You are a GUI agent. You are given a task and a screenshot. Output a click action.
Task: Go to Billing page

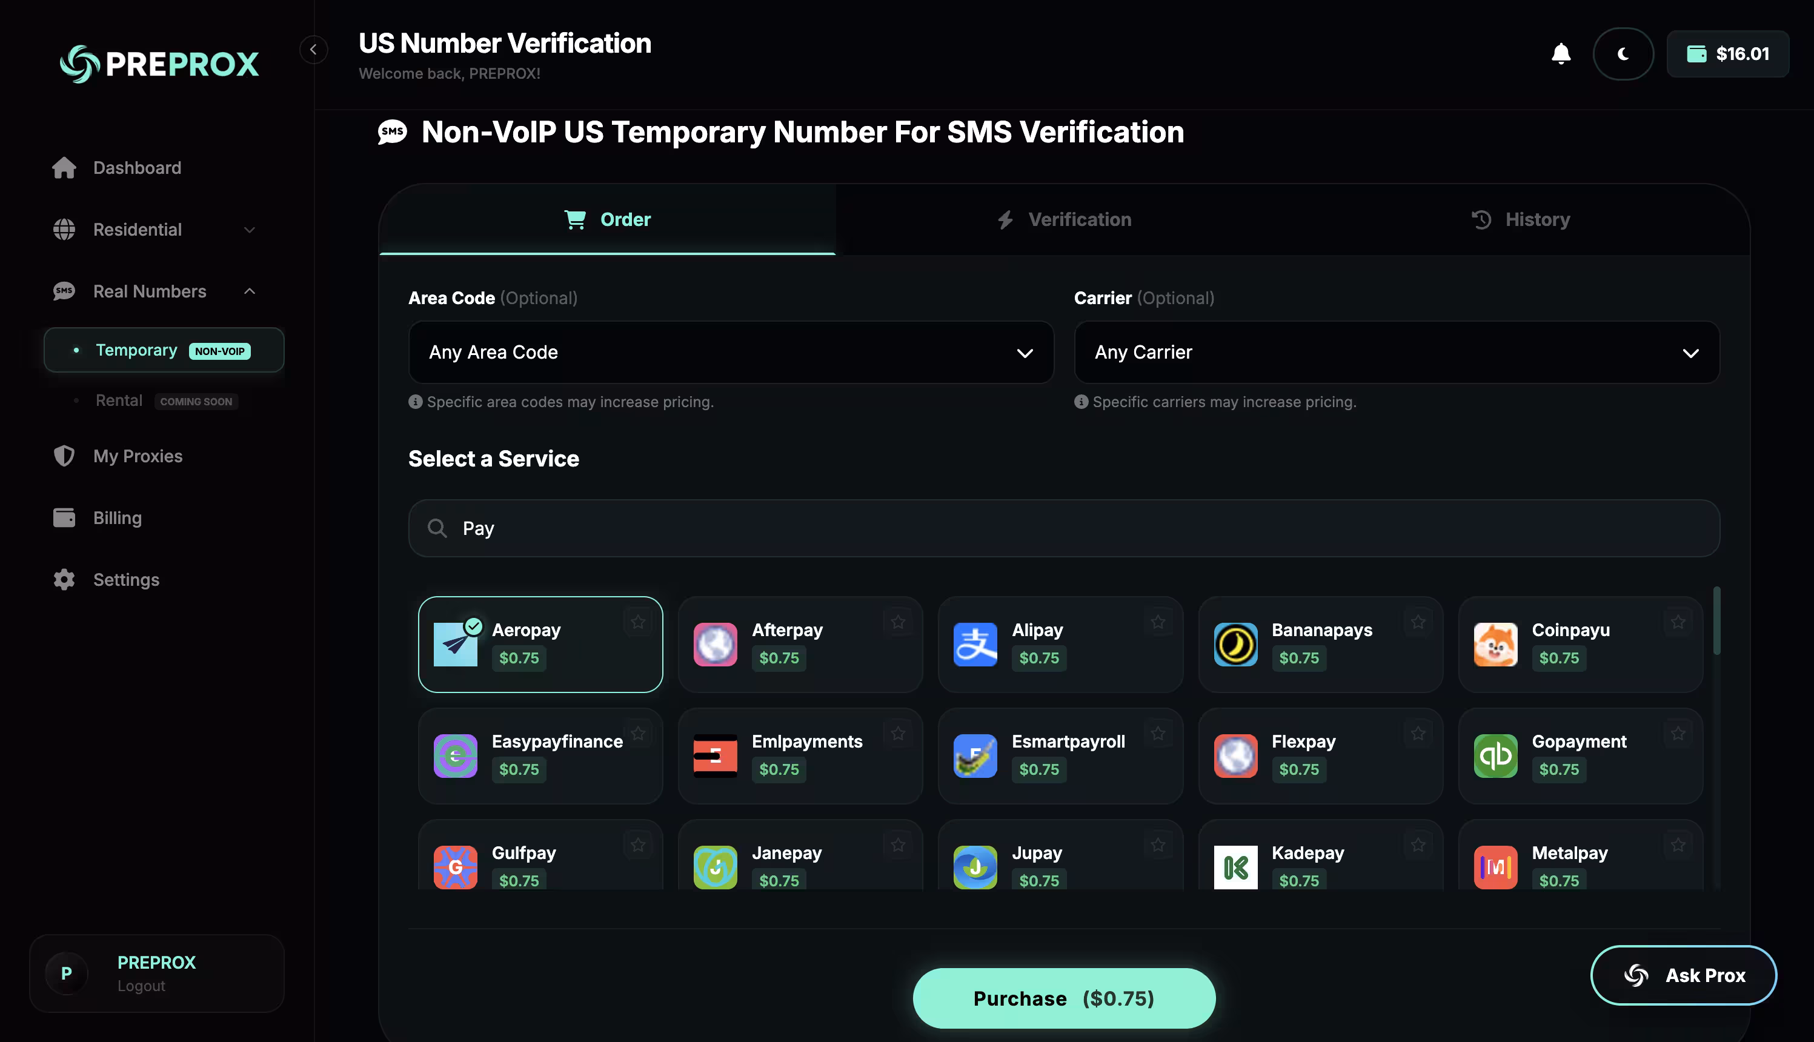point(157,517)
